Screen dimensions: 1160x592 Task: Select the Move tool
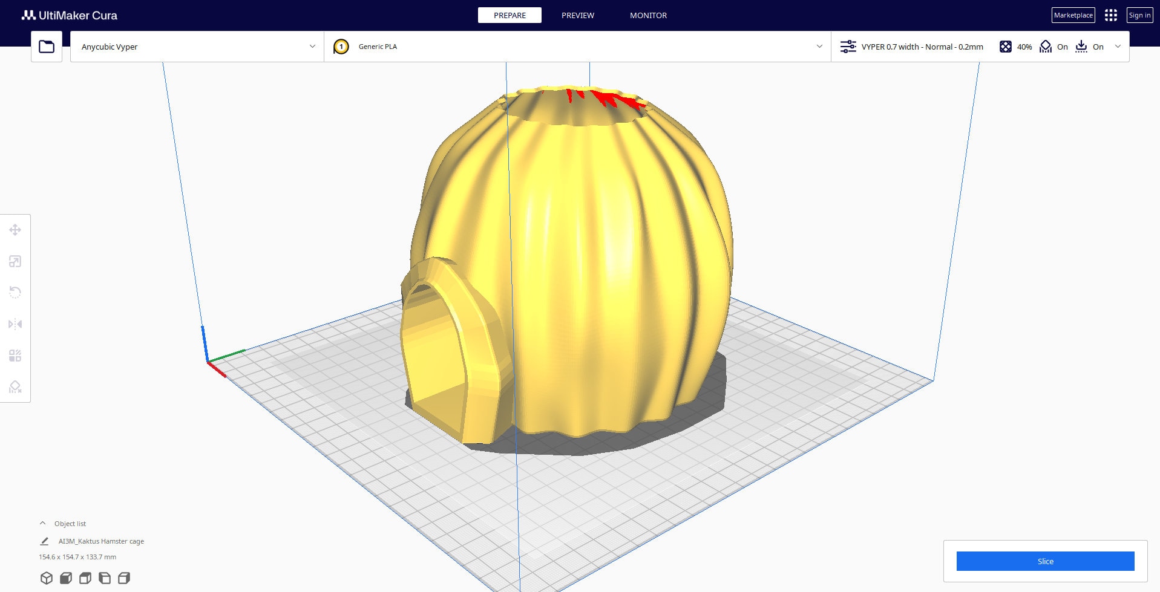pos(15,230)
